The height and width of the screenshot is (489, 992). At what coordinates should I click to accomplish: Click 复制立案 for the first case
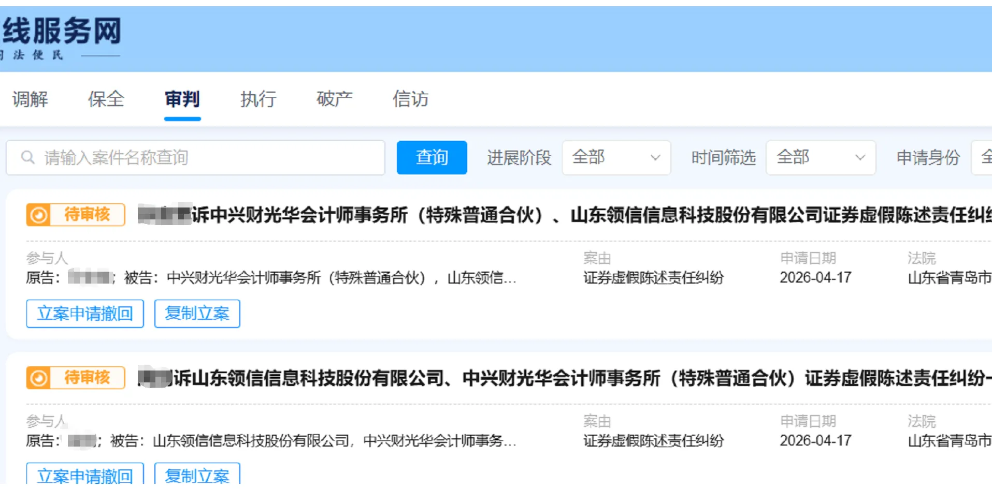click(x=197, y=314)
